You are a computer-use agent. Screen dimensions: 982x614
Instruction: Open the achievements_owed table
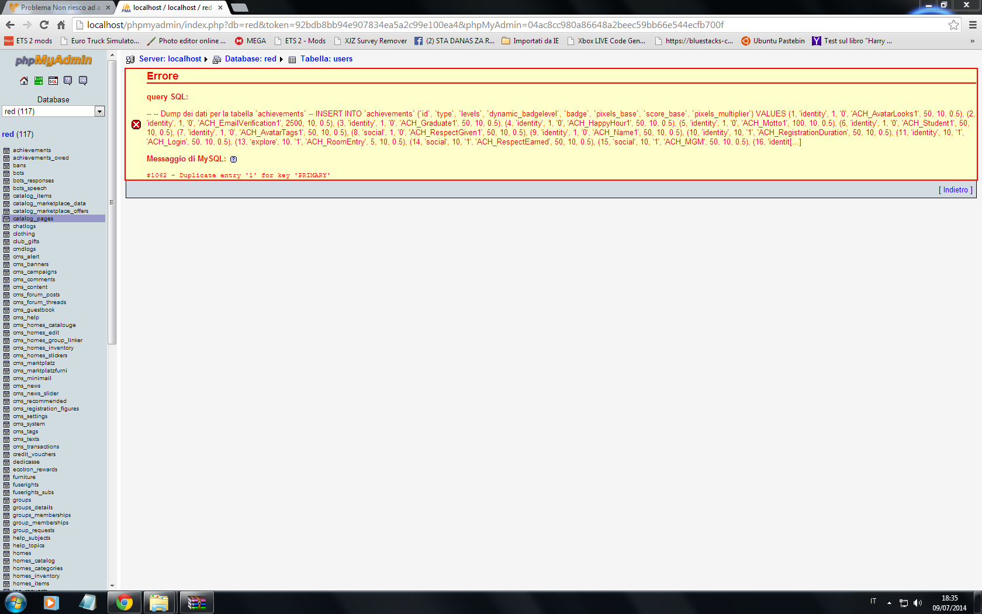point(41,158)
